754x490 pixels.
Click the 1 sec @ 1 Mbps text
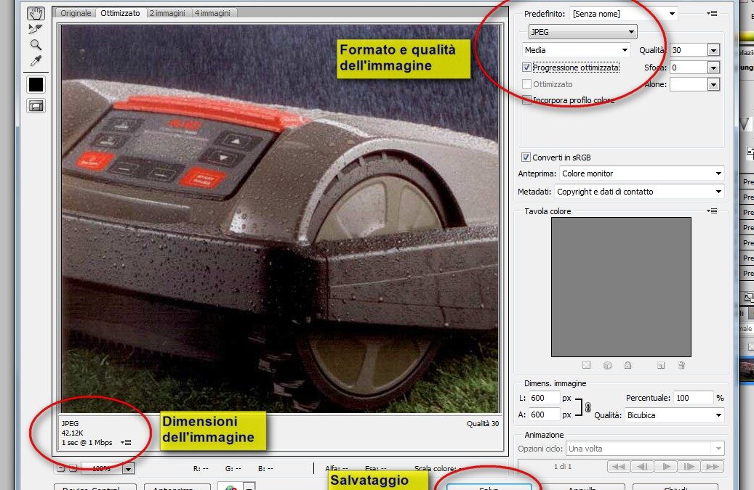point(87,443)
